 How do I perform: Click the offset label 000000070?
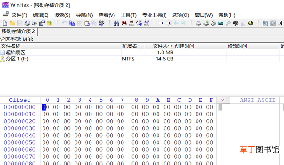[20, 157]
